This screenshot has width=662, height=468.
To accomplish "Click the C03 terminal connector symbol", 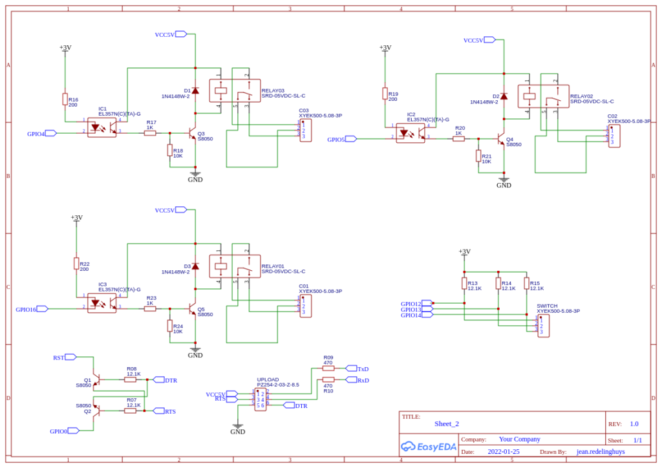I will coord(305,131).
